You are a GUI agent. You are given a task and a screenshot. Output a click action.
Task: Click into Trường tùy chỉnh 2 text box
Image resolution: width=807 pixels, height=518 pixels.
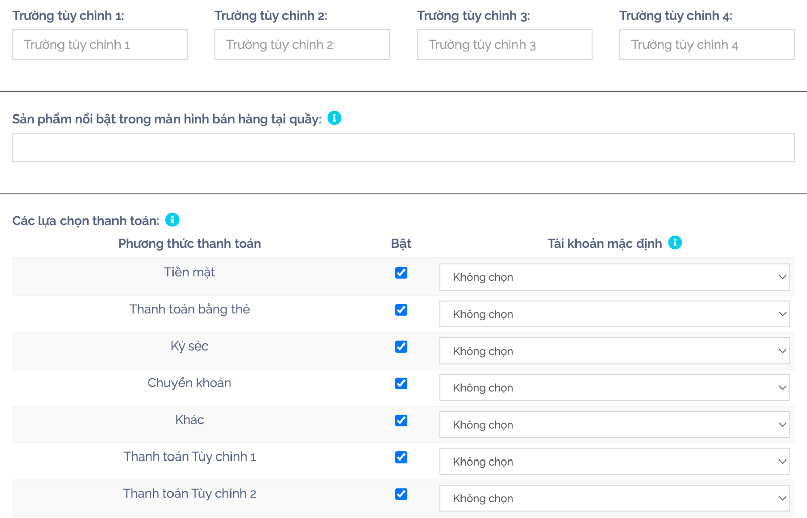[302, 45]
